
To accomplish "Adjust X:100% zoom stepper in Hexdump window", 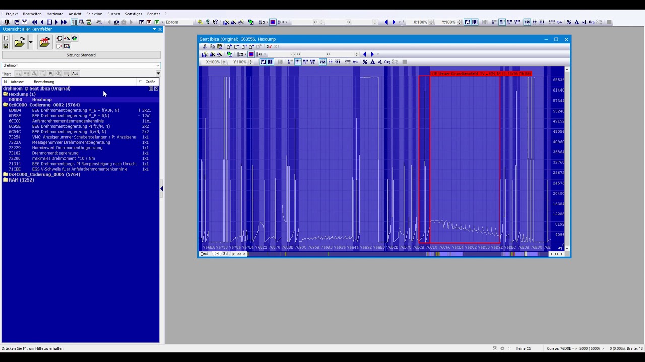I will pos(223,62).
